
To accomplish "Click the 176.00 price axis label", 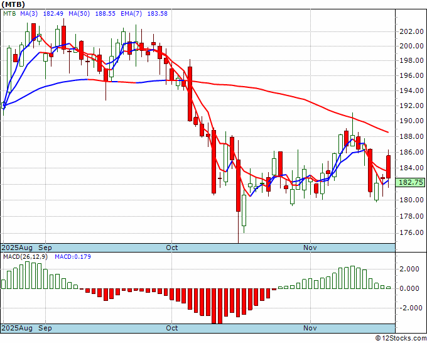I will (x=411, y=232).
